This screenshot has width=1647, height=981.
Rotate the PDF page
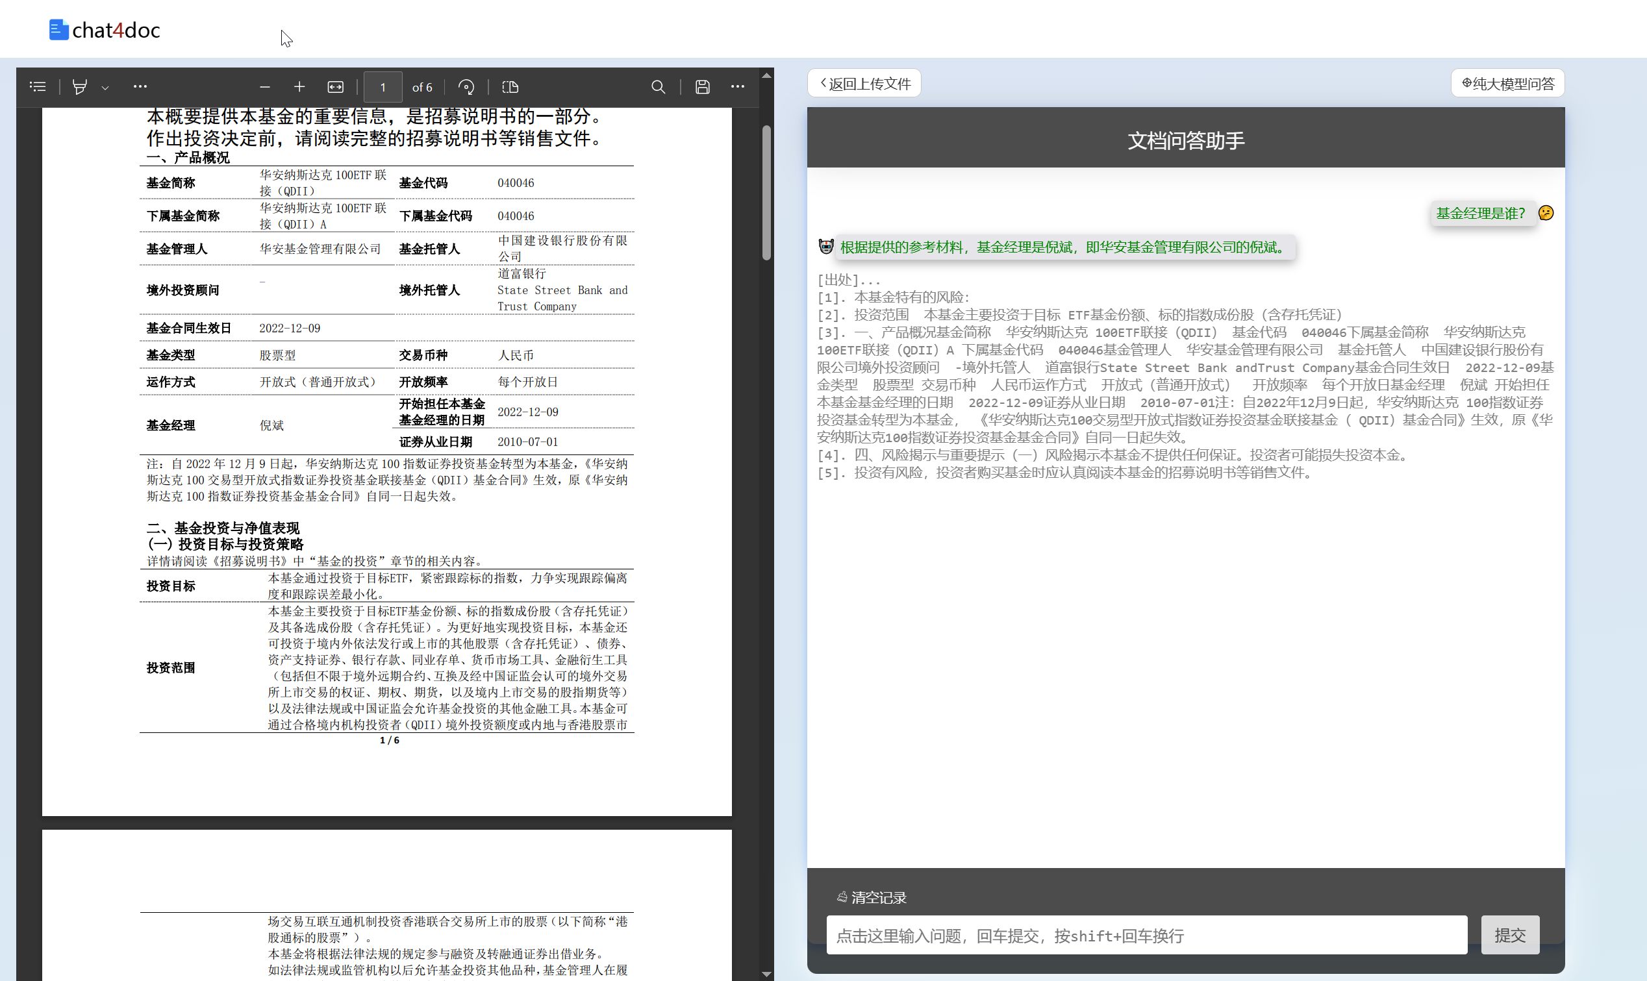pos(466,86)
